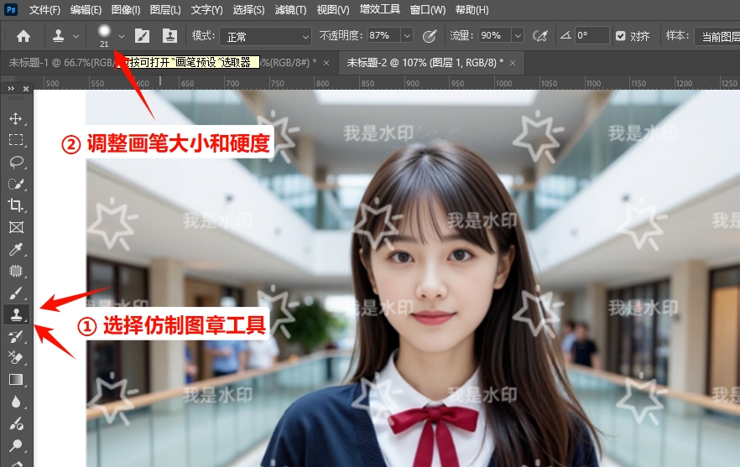The height and width of the screenshot is (467, 740).
Task: Select the Frame tool
Action: [16, 227]
